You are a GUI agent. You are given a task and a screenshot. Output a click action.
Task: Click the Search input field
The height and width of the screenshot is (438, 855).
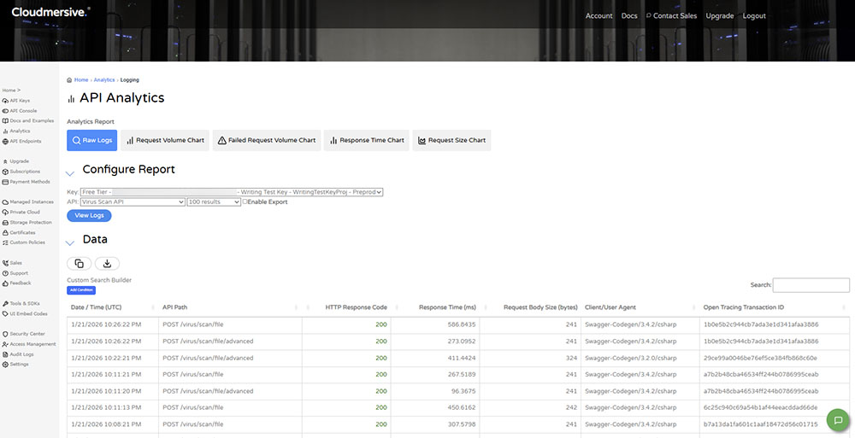pyautogui.click(x=811, y=285)
